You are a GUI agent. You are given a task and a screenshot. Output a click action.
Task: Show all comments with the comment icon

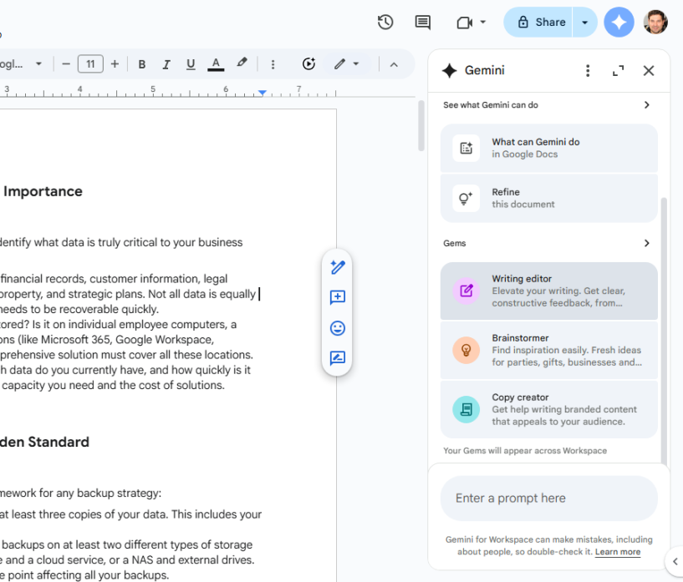422,23
